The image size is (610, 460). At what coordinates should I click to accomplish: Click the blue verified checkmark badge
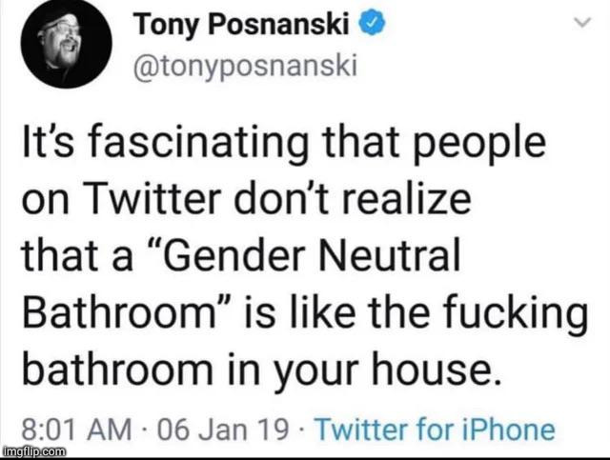coord(372,23)
